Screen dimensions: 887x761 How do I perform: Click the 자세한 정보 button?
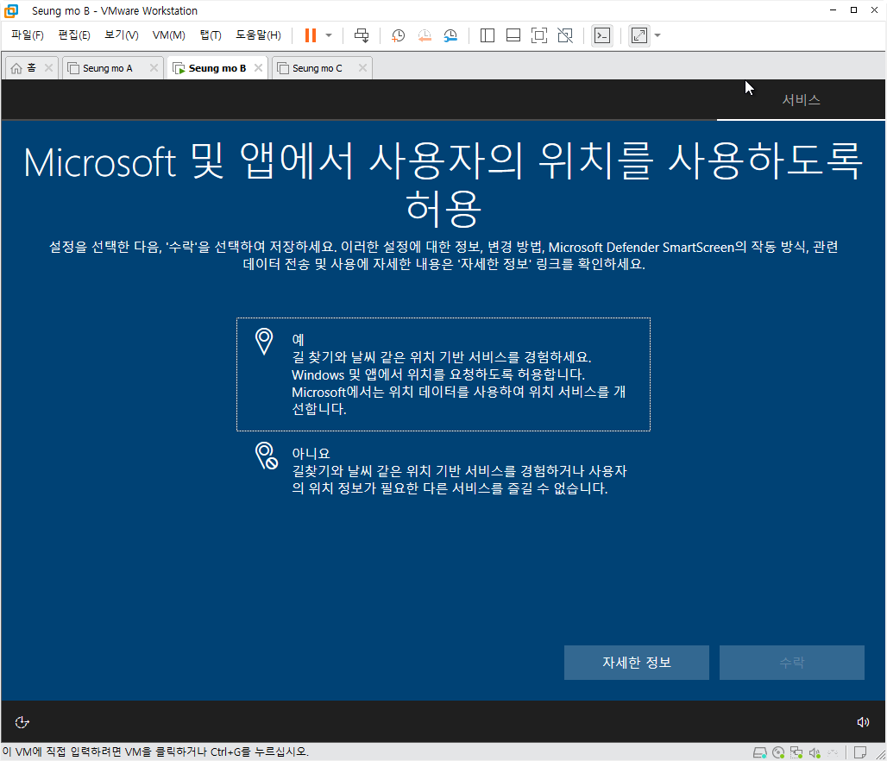637,663
